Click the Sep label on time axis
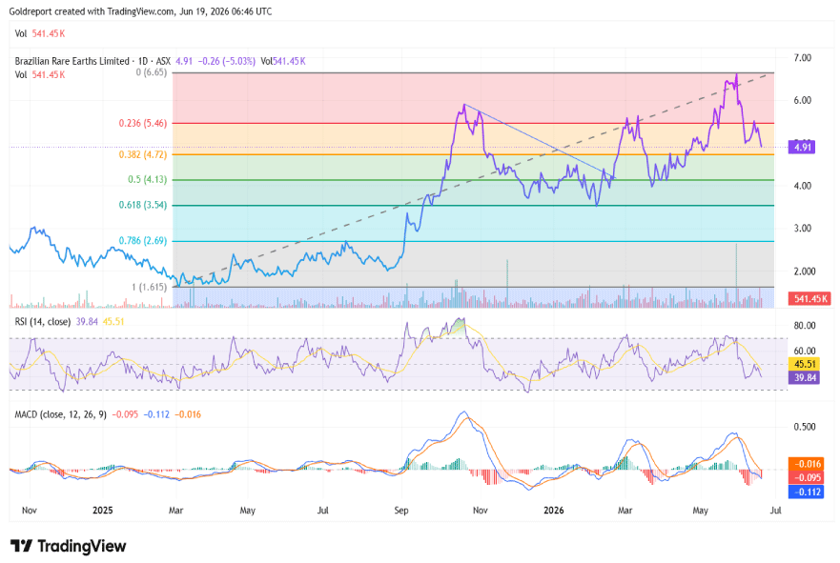 pyautogui.click(x=401, y=510)
